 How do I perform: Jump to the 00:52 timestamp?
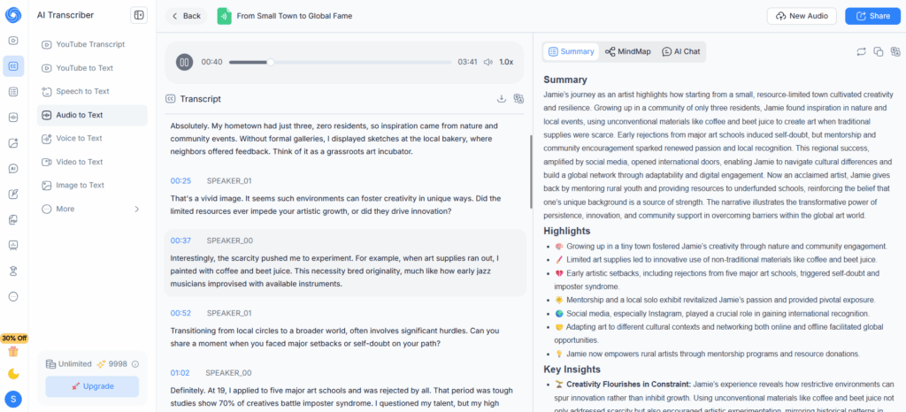[180, 313]
